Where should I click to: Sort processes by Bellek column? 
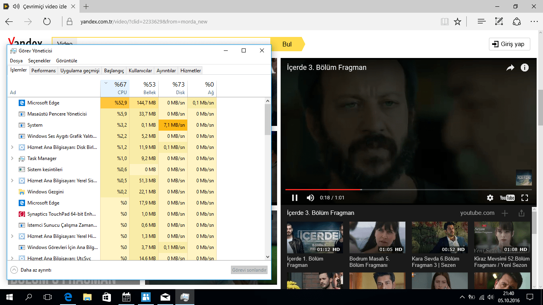tap(144, 88)
